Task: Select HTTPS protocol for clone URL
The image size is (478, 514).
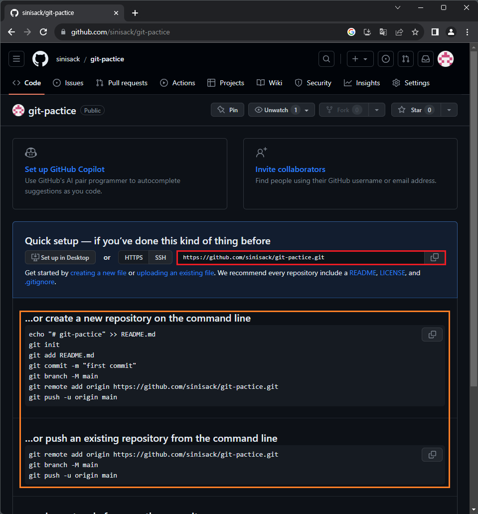Action: (134, 258)
